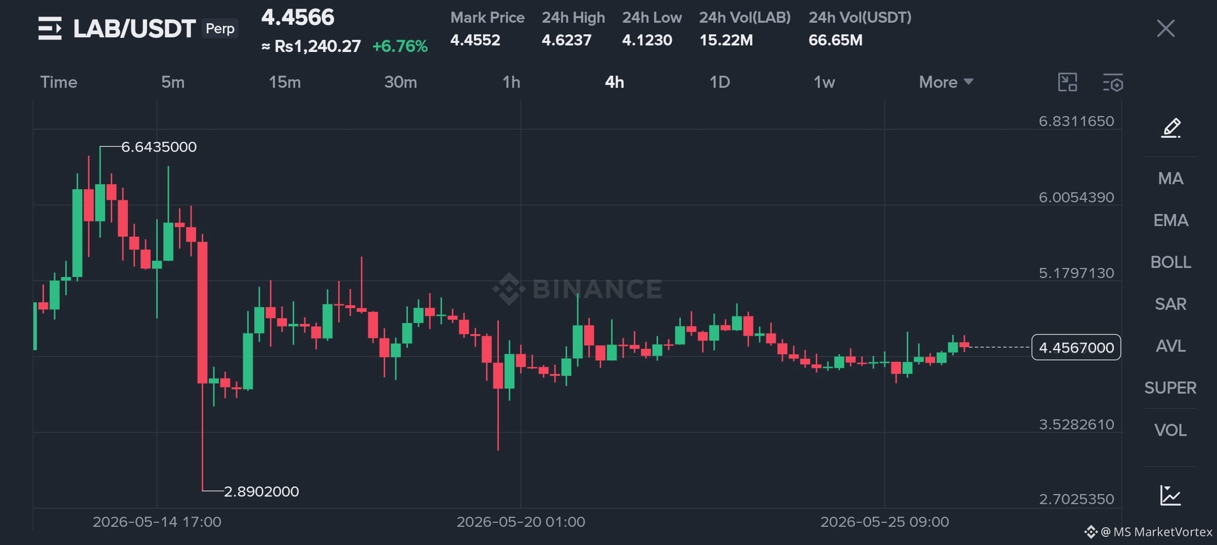Click the 2026-05-25 09:00 date label
The height and width of the screenshot is (545, 1217).
(885, 522)
